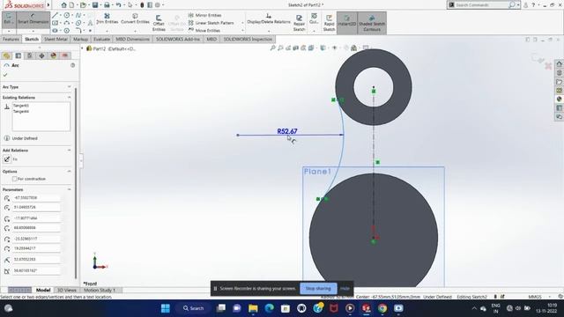This screenshot has height=317, width=564.
Task: Select the Line sketch tool
Action: pos(55,16)
